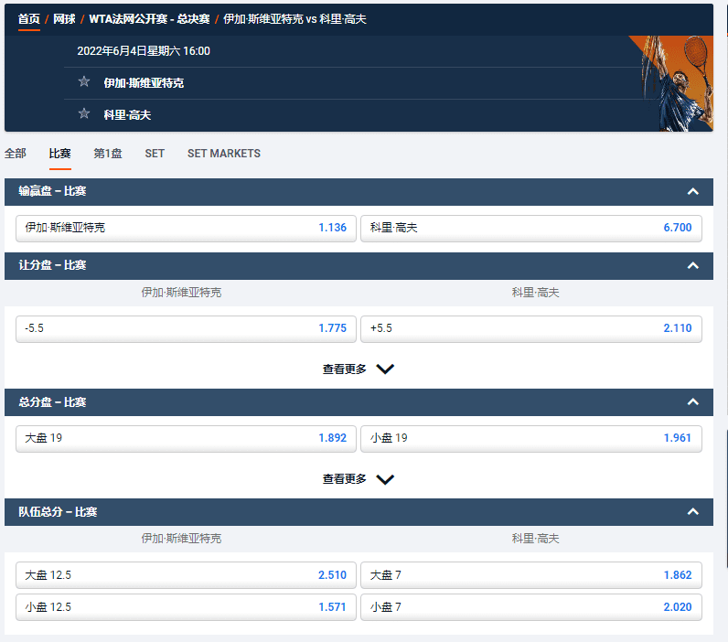Star favorite 伊加·斯维亚特克 player
The image size is (728, 642).
pos(84,82)
